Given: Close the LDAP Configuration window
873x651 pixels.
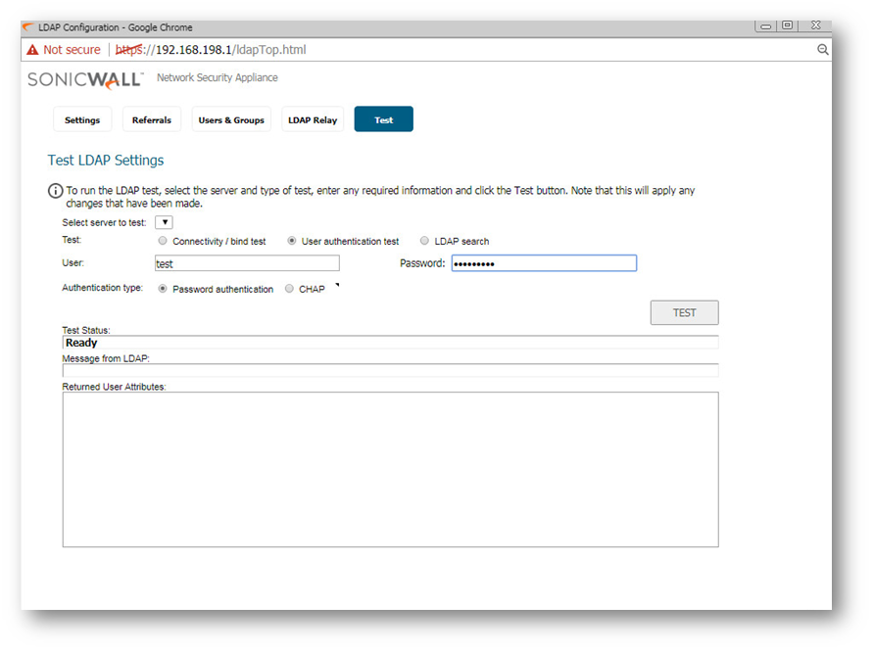Looking at the screenshot, I should coord(815,25).
